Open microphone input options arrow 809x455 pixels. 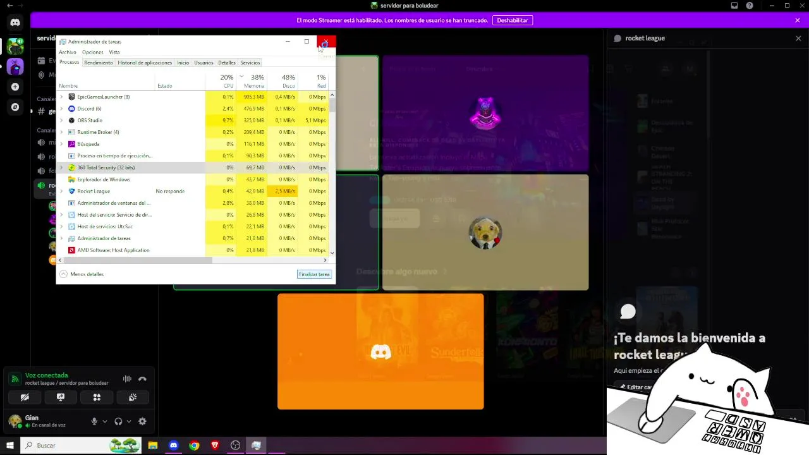(x=104, y=422)
